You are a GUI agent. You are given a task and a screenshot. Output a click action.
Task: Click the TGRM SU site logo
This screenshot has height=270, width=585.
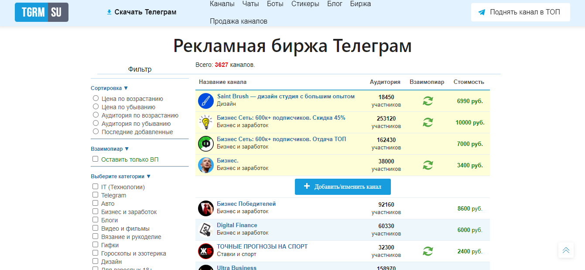coord(41,12)
